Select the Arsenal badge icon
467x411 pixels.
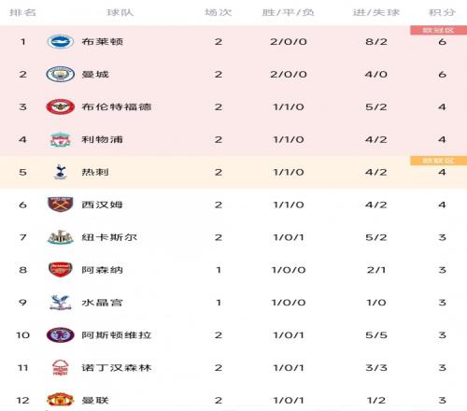click(x=61, y=270)
